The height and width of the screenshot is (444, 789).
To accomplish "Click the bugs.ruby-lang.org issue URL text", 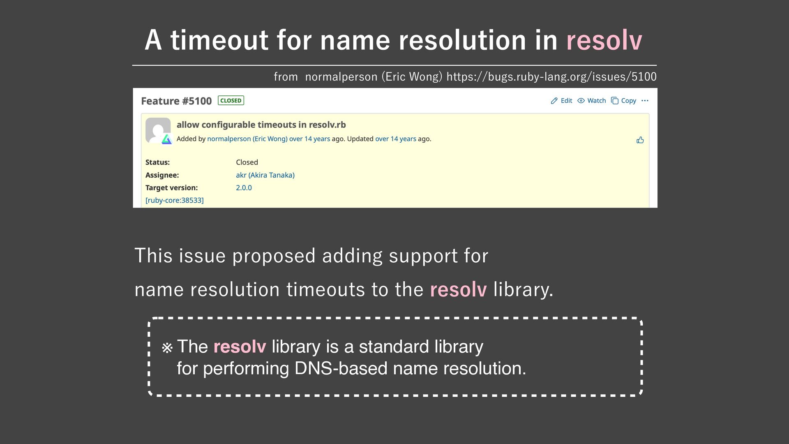I will 551,77.
